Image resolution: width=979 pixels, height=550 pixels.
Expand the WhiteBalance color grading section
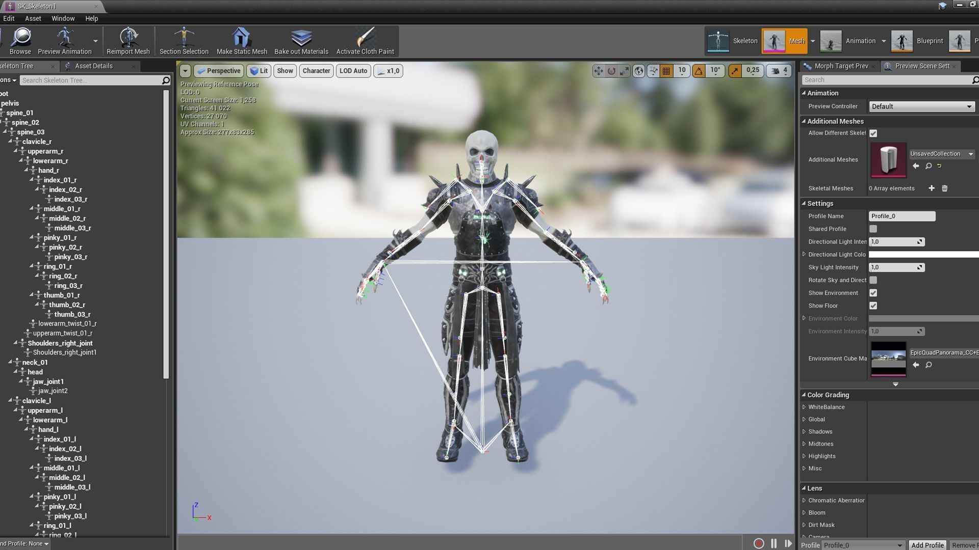[x=804, y=407]
